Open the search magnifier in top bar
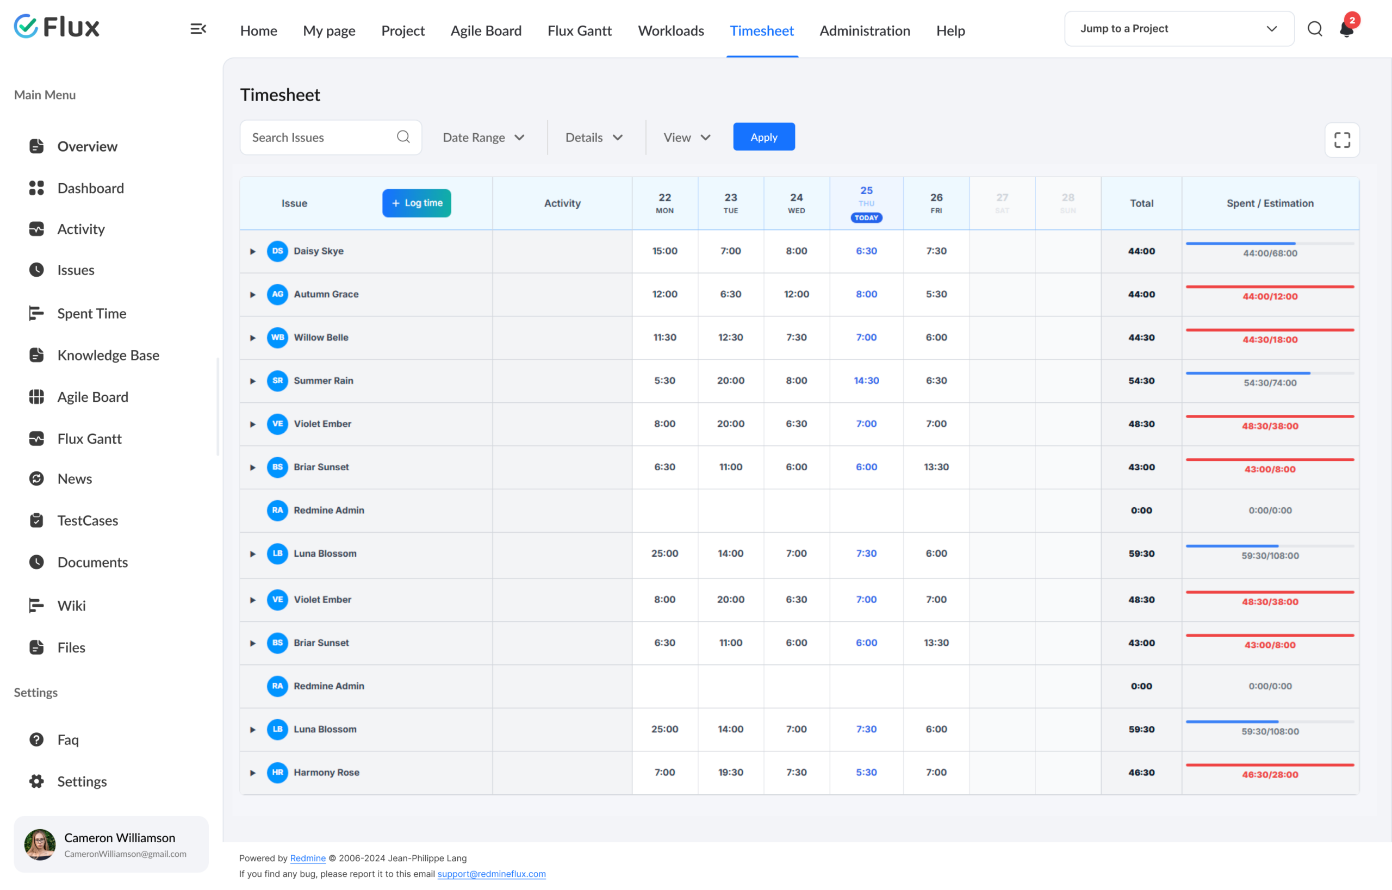 click(1315, 29)
